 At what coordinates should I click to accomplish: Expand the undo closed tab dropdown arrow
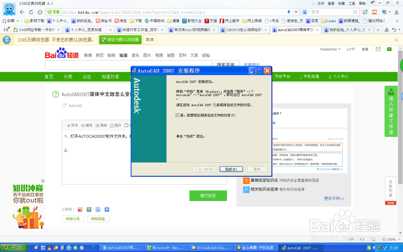tap(399, 30)
